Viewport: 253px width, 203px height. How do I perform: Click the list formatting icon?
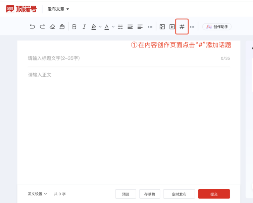(x=120, y=27)
